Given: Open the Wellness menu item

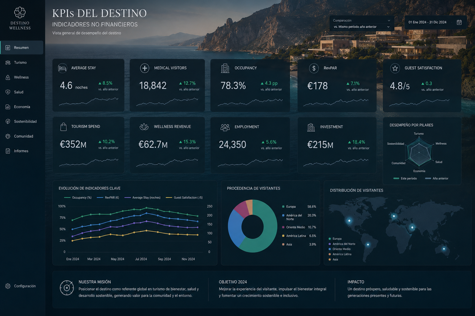Looking at the screenshot, I should tap(22, 77).
